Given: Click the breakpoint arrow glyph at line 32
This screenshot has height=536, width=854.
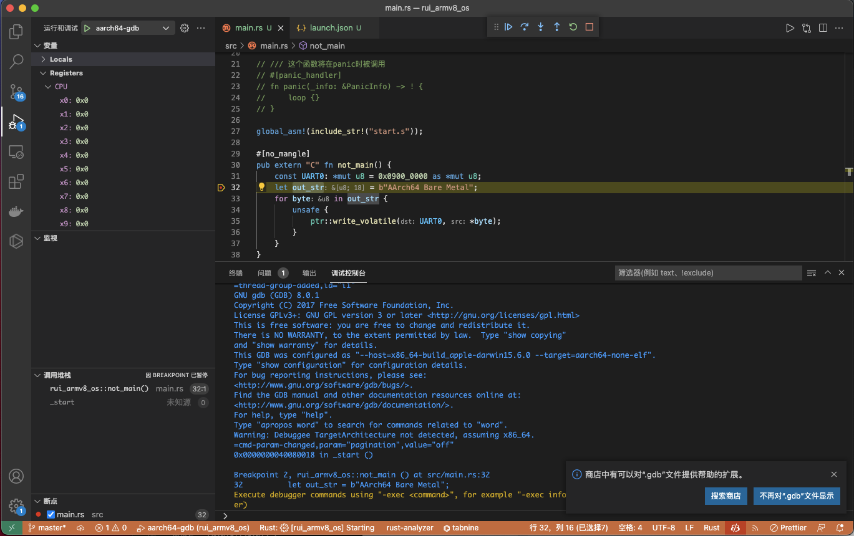Looking at the screenshot, I should (221, 188).
